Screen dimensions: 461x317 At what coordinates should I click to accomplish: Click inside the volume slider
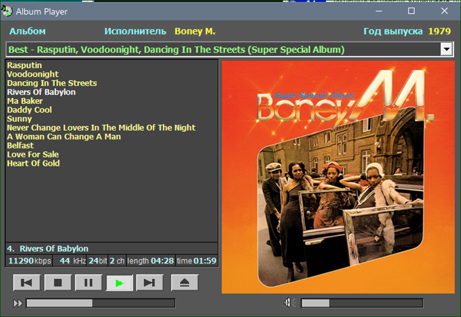pos(362,303)
